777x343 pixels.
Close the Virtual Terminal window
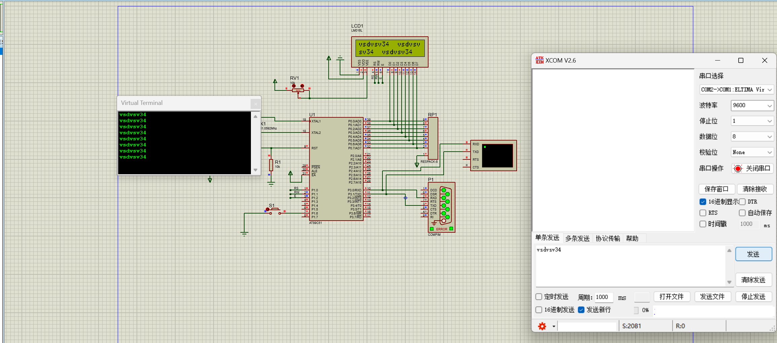point(255,104)
